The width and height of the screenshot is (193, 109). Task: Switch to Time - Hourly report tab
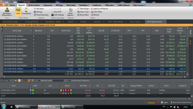point(135,22)
